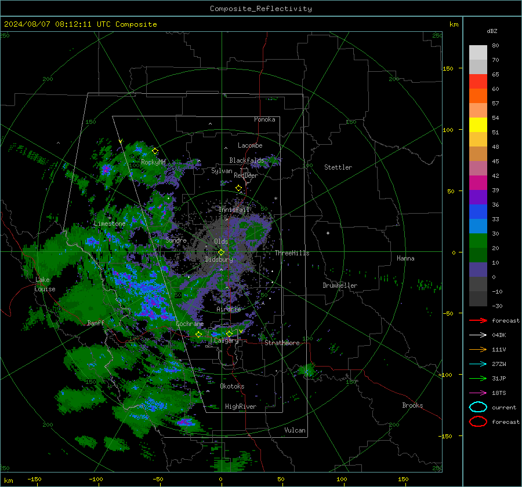Click the Ponoka city label
The image size is (522, 487).
pos(264,119)
